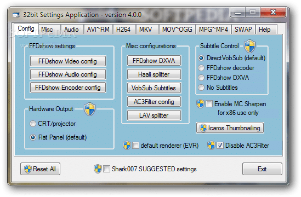The height and width of the screenshot is (197, 301).
Task: Switch to the MPG~MP4 tab
Action: pyautogui.click(x=213, y=30)
